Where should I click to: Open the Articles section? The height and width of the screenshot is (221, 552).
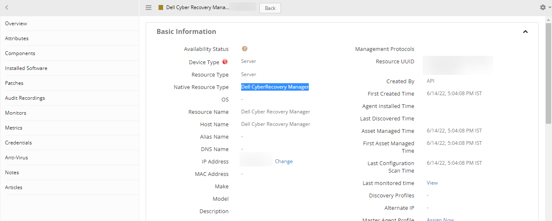(x=70, y=187)
